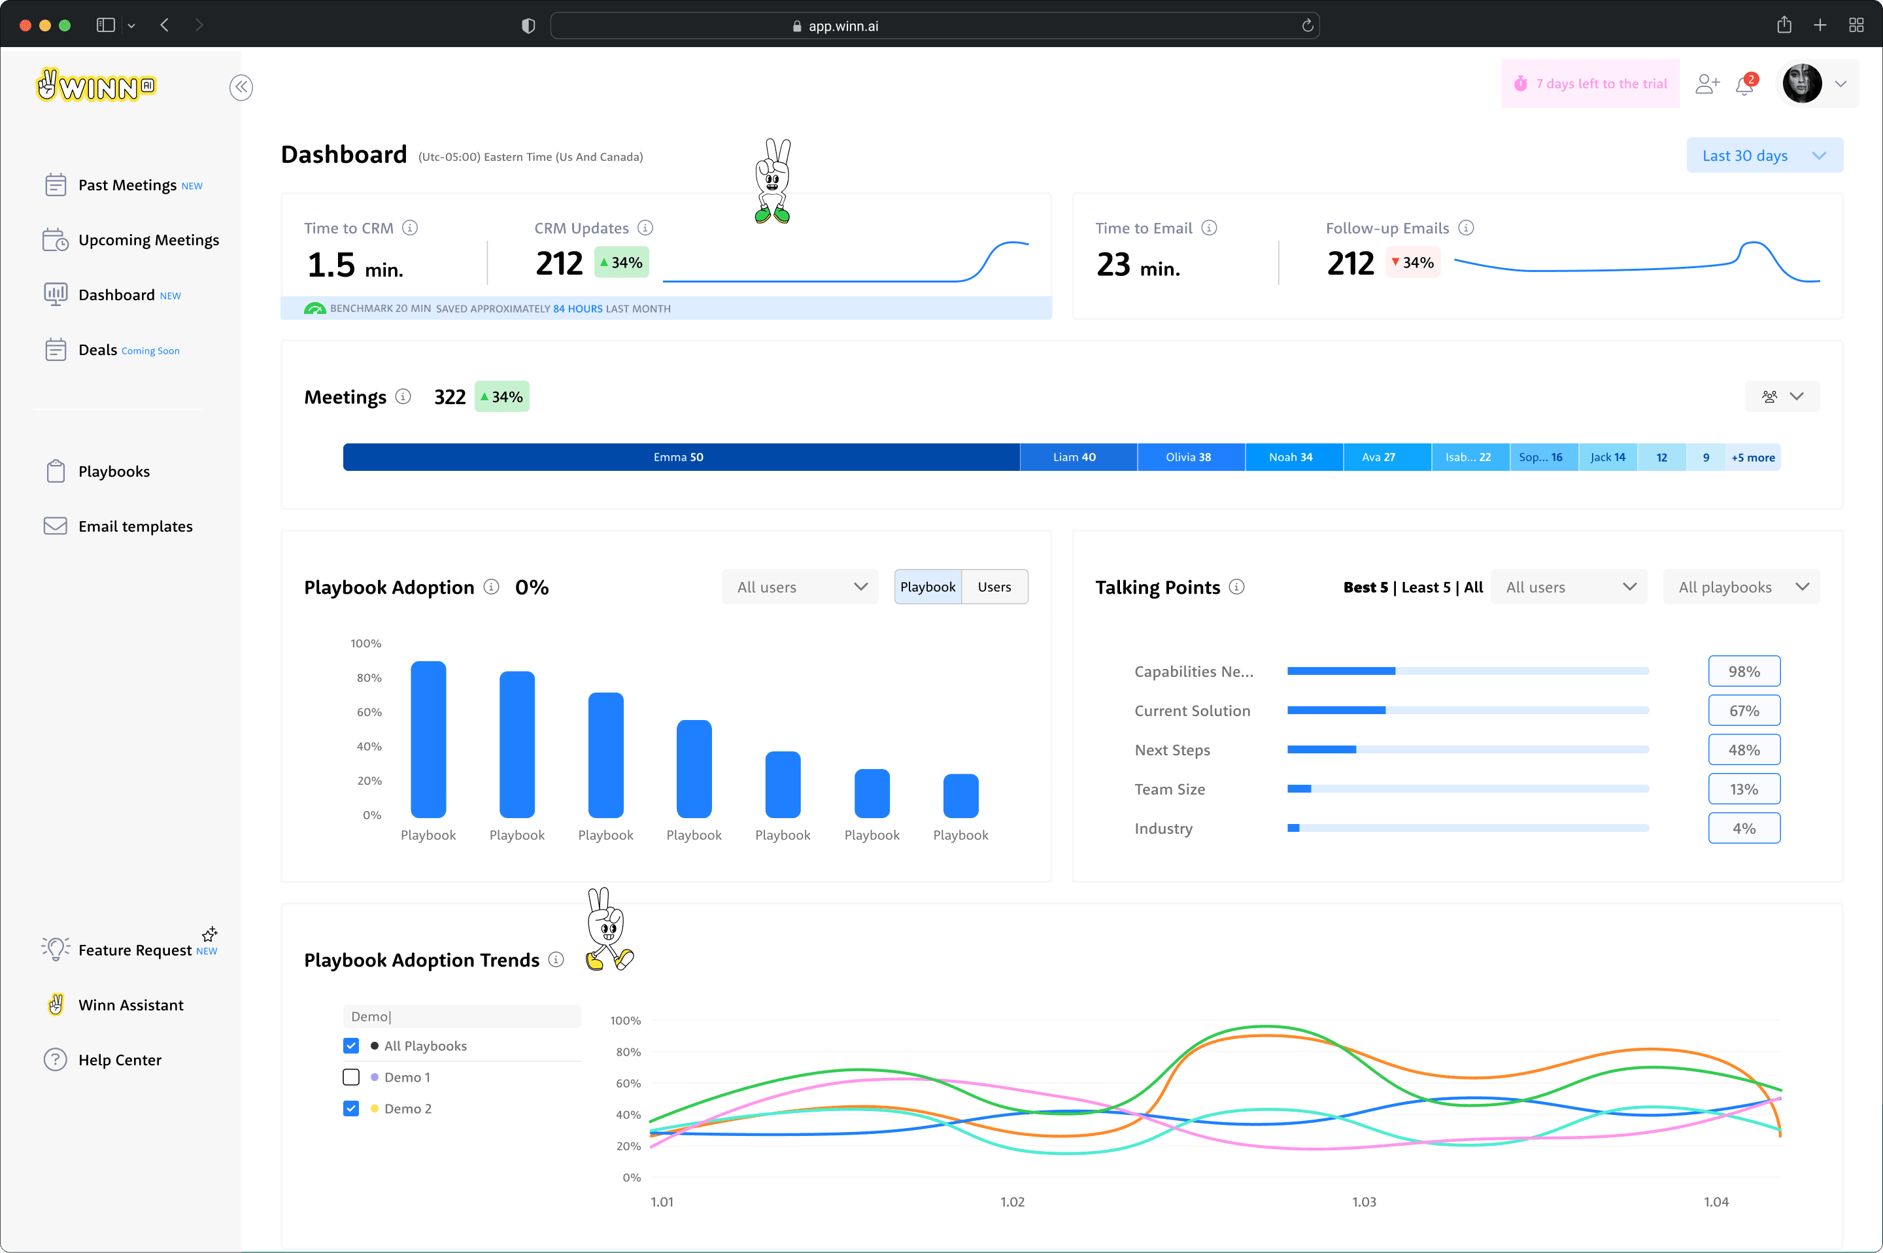Reload the page in browser toolbar

[x=1307, y=26]
